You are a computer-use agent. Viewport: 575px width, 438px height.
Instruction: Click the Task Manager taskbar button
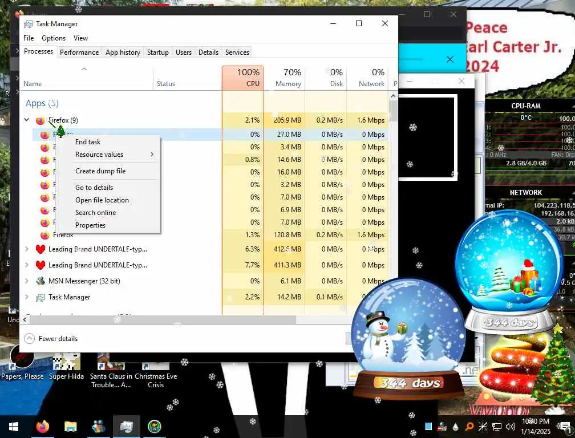point(126,427)
